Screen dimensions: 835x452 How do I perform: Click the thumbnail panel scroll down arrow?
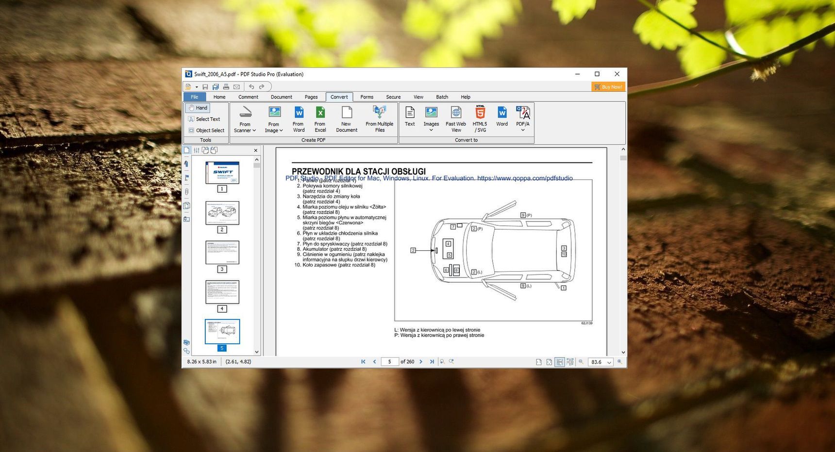tap(257, 352)
